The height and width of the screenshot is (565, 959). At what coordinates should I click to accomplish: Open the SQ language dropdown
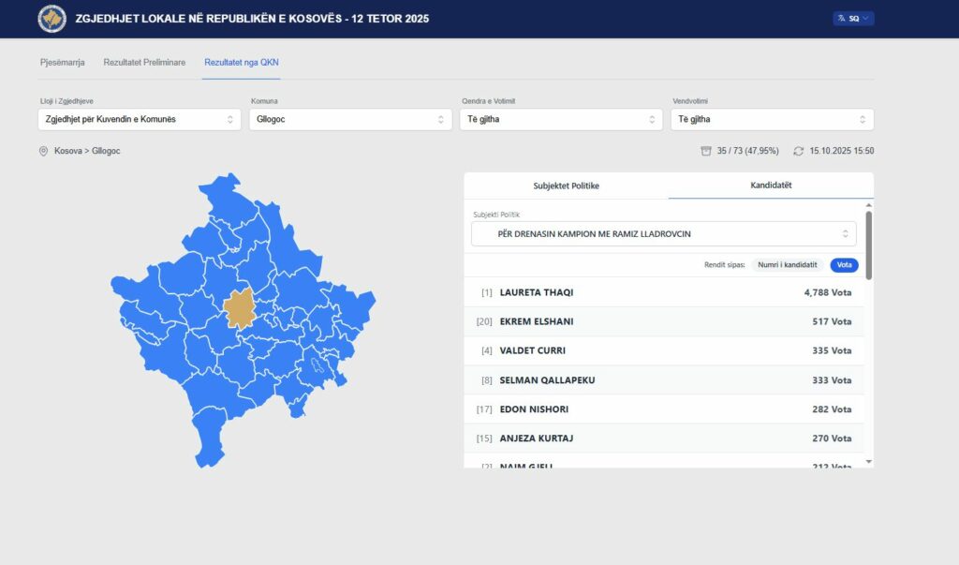[853, 19]
